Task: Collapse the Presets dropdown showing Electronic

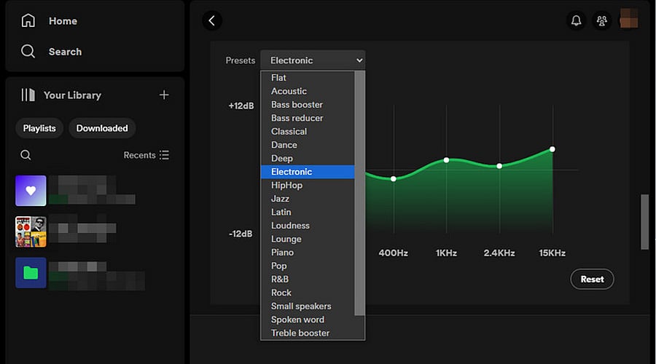Action: pyautogui.click(x=313, y=60)
